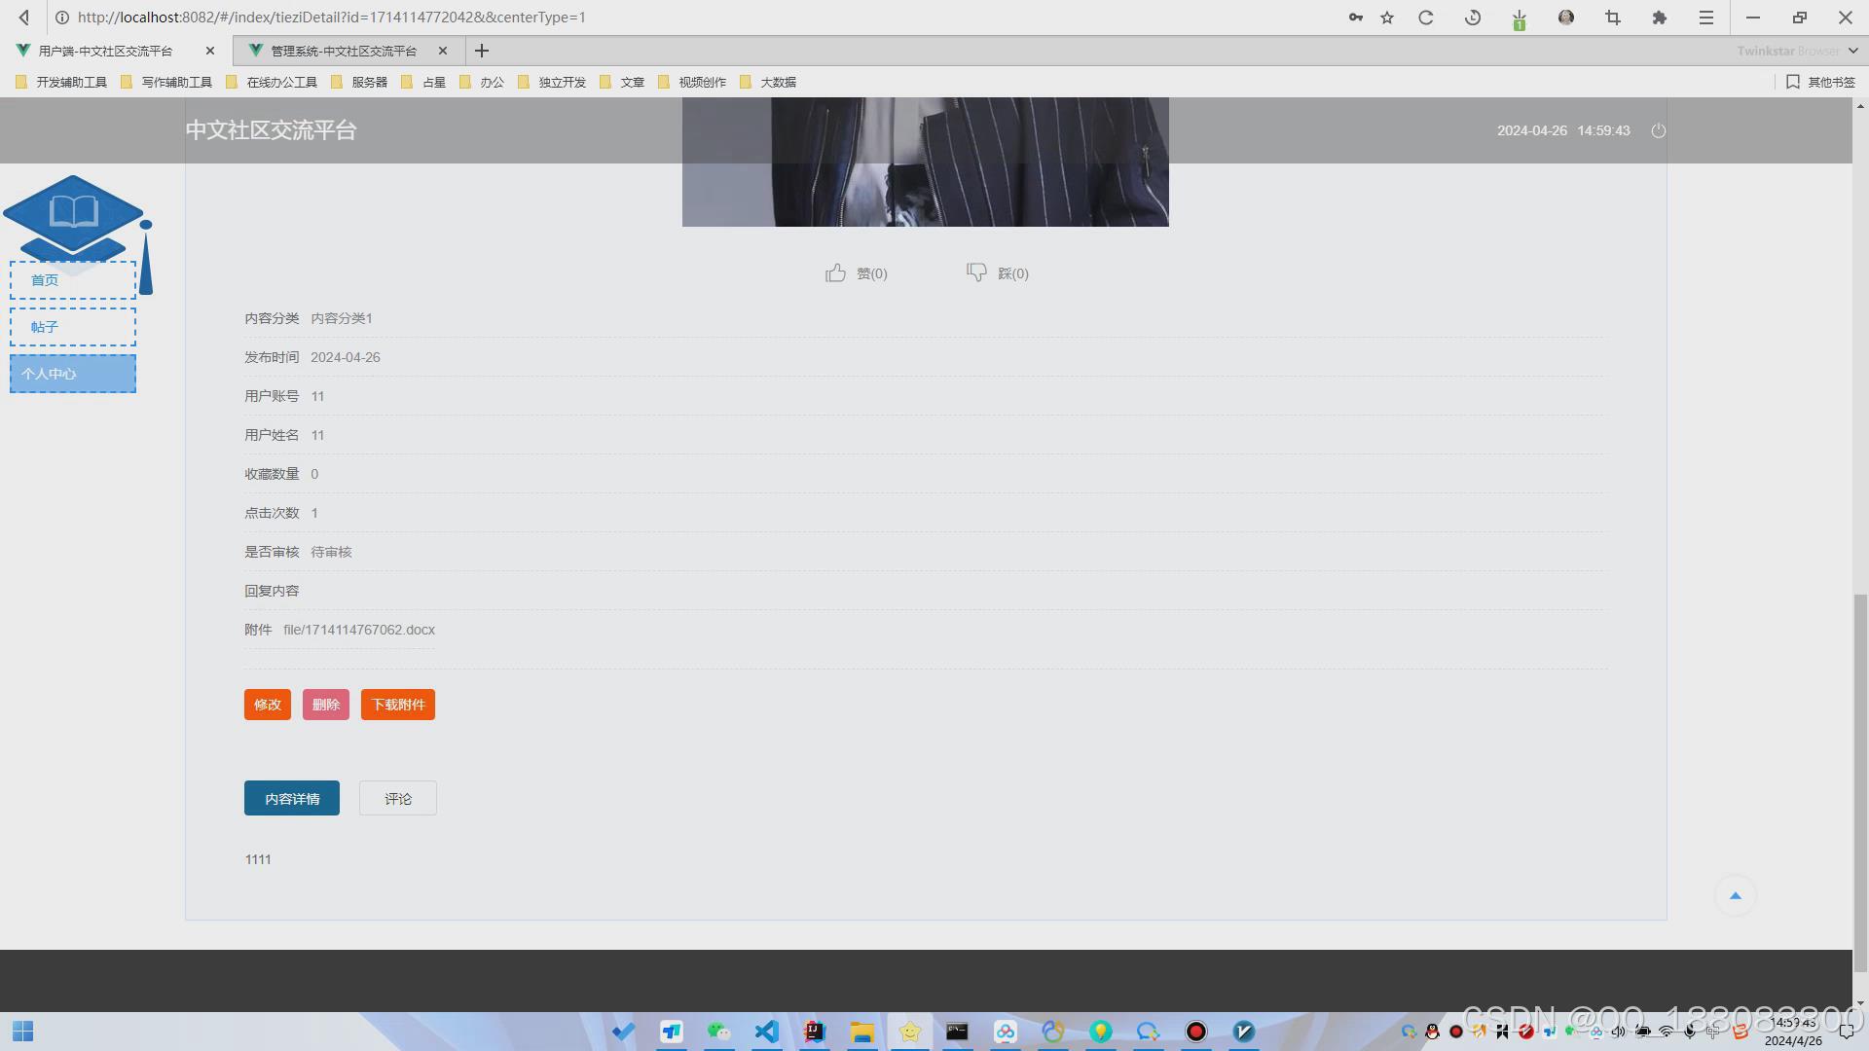Go to 帖子 in the sidebar menu

click(x=73, y=327)
